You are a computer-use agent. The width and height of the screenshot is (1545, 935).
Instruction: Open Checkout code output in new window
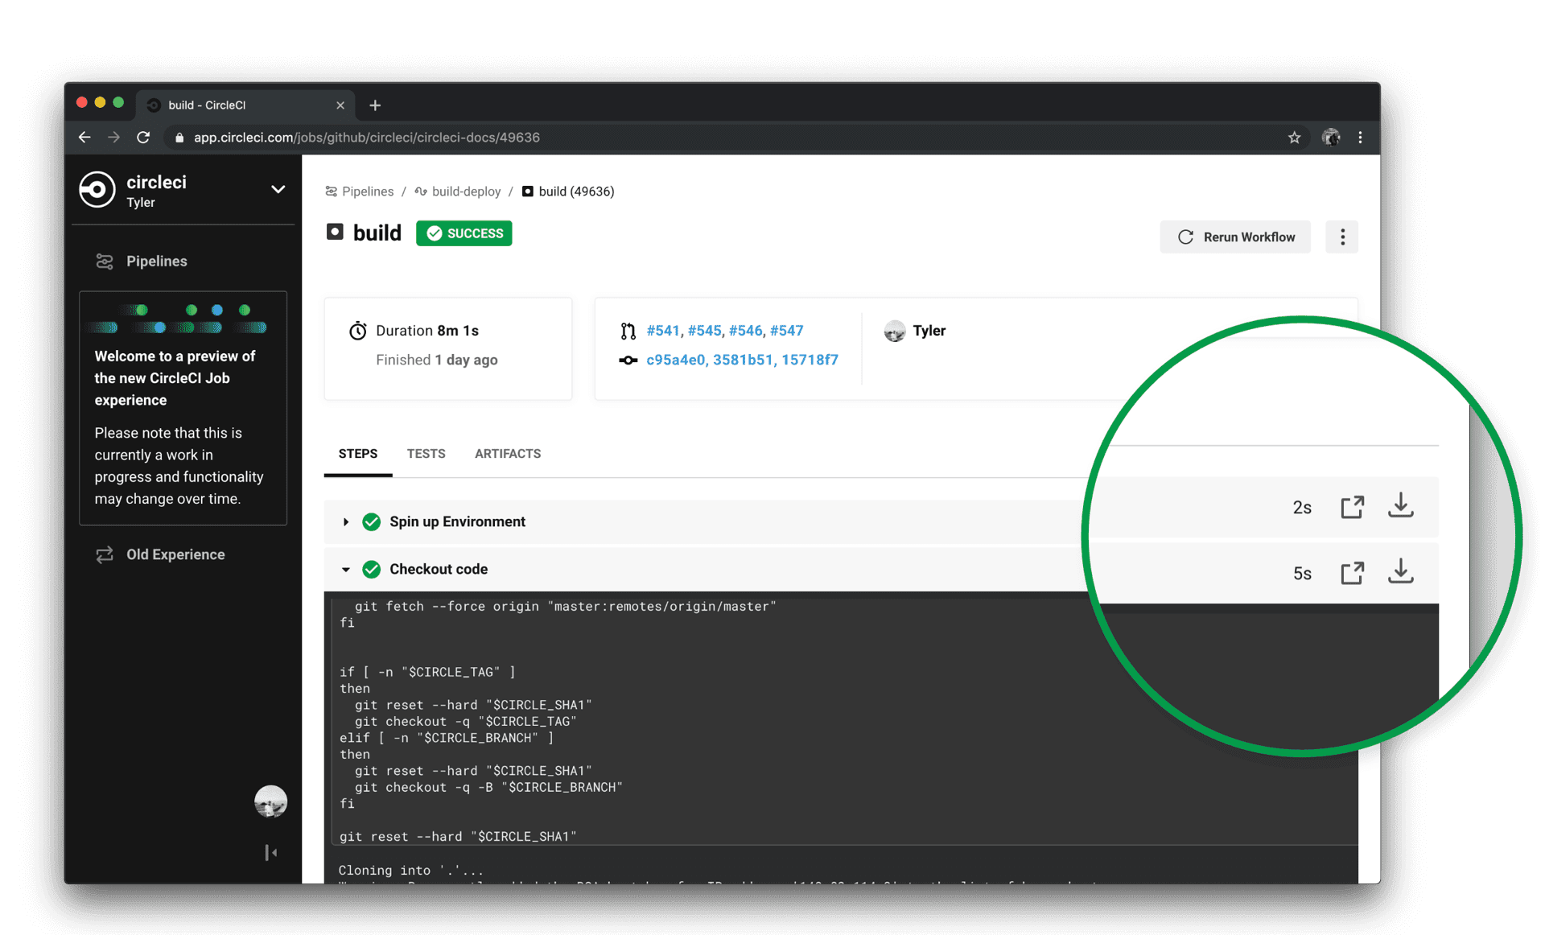[x=1353, y=573]
